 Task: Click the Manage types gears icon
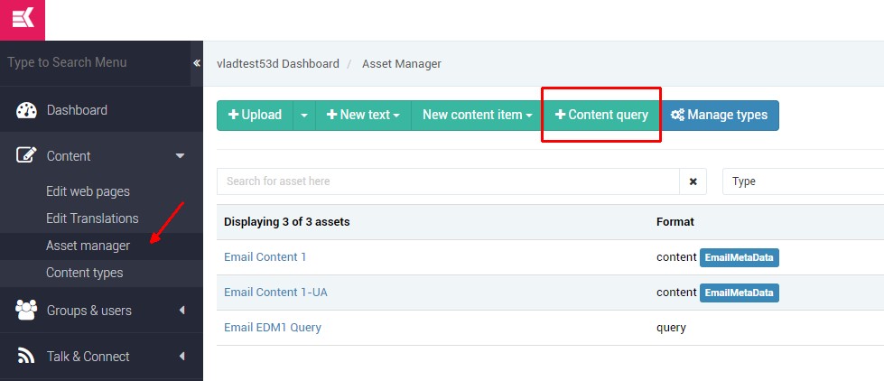pyautogui.click(x=677, y=115)
